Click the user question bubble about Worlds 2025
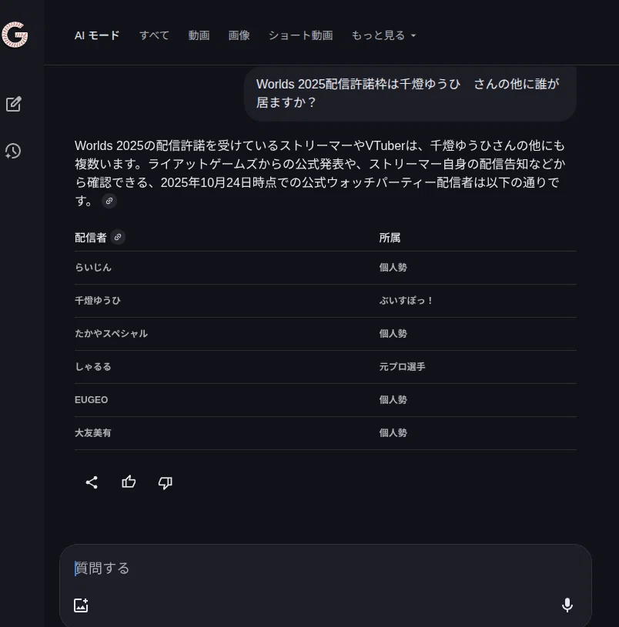 pyautogui.click(x=410, y=94)
